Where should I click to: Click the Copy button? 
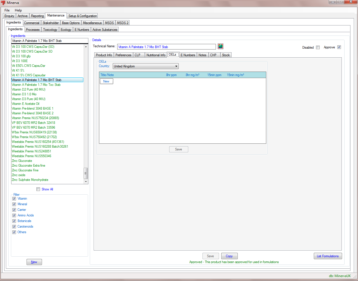point(229,256)
